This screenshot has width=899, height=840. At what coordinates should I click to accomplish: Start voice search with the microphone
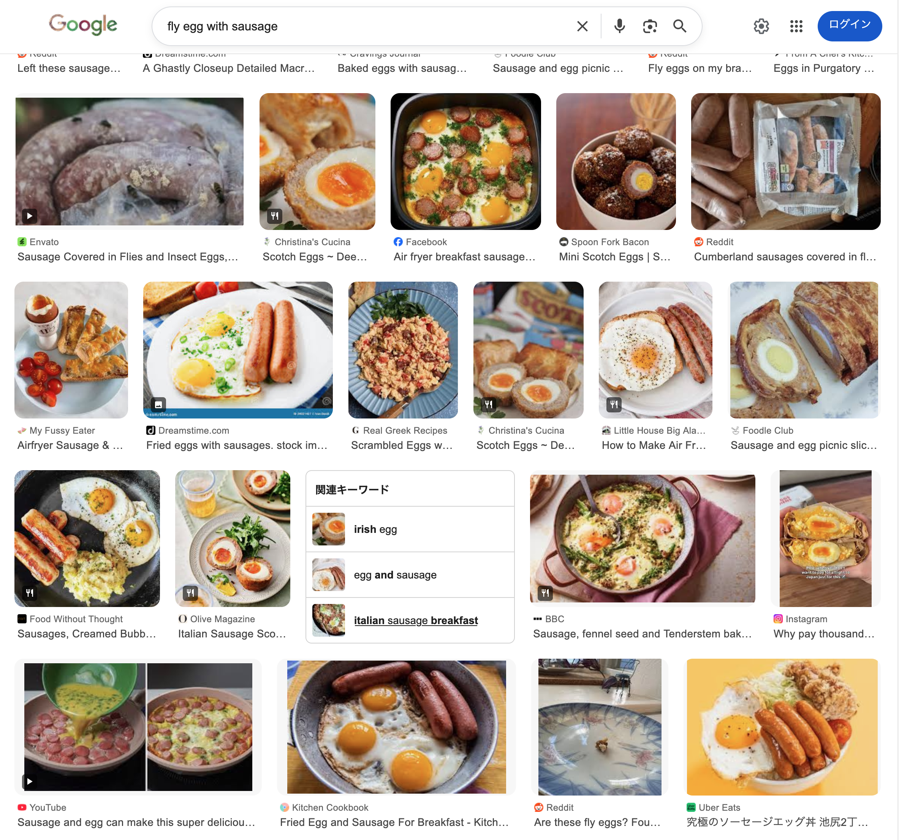(619, 26)
